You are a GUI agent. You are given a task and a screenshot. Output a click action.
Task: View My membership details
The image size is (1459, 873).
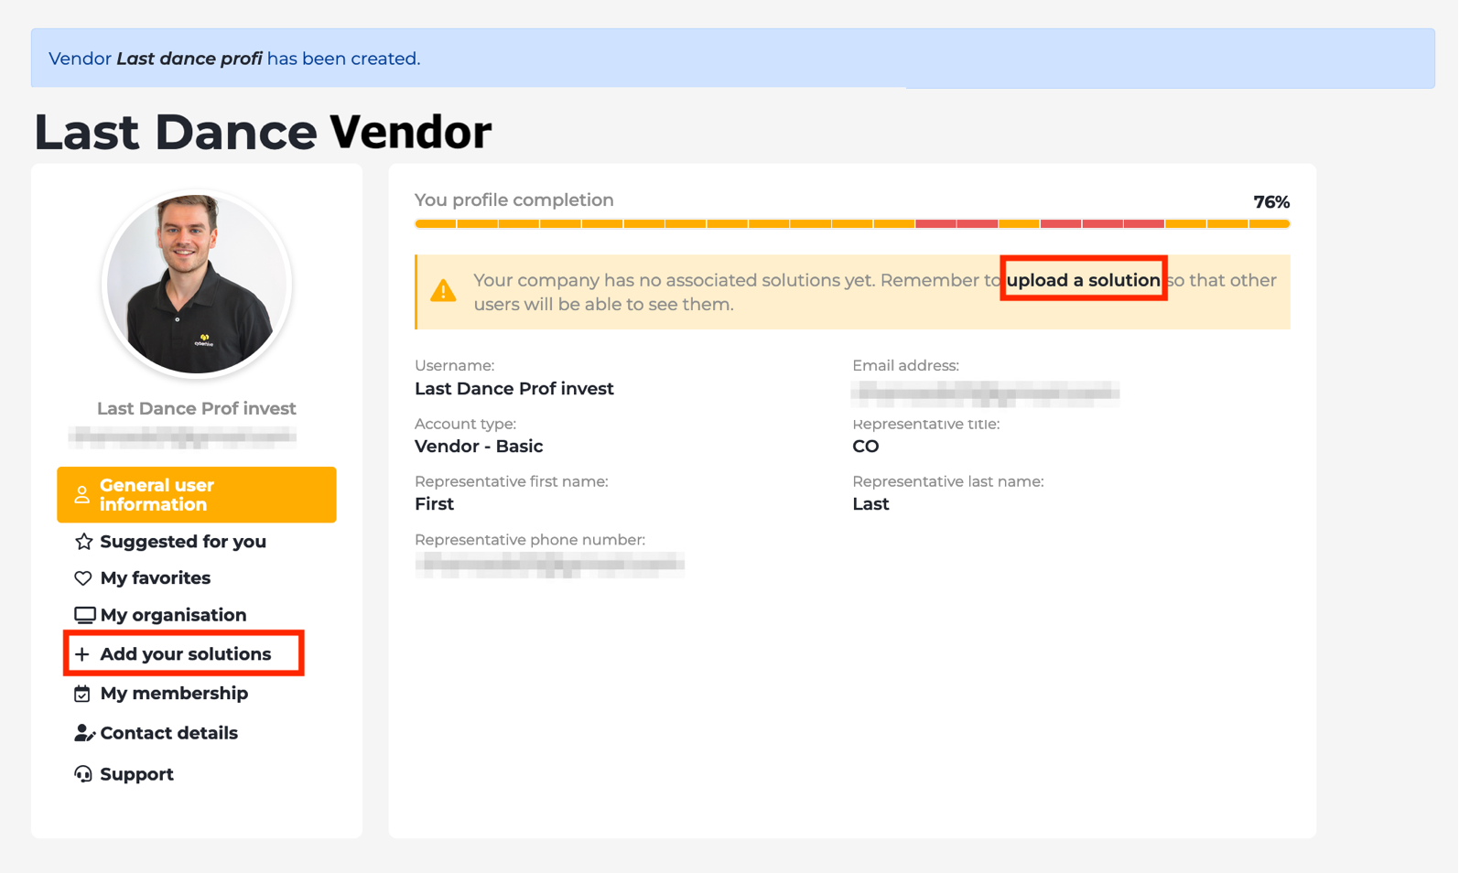point(174,694)
